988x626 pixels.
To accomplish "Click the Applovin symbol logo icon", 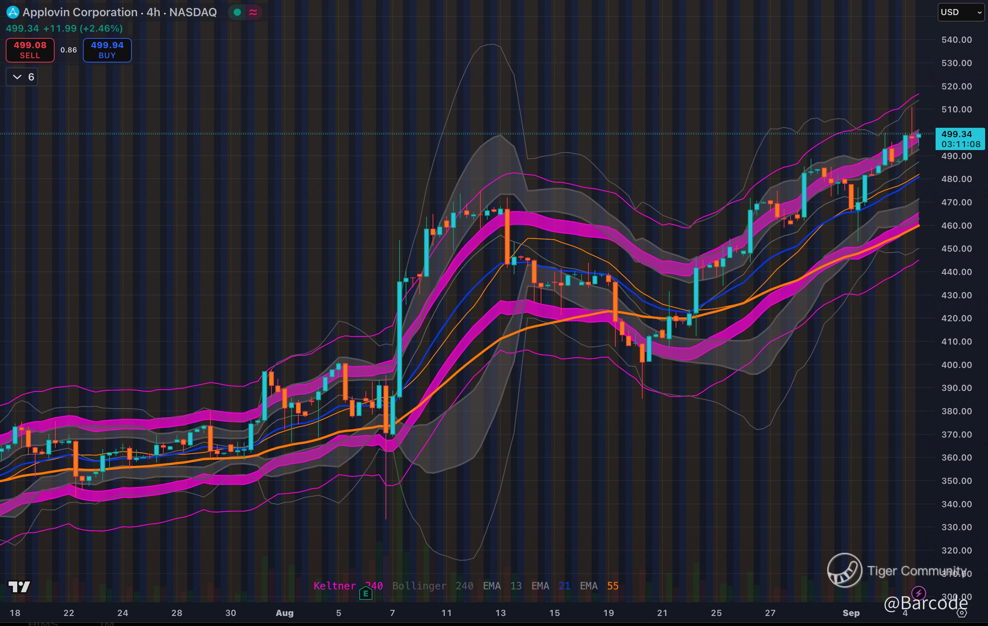I will (x=13, y=12).
